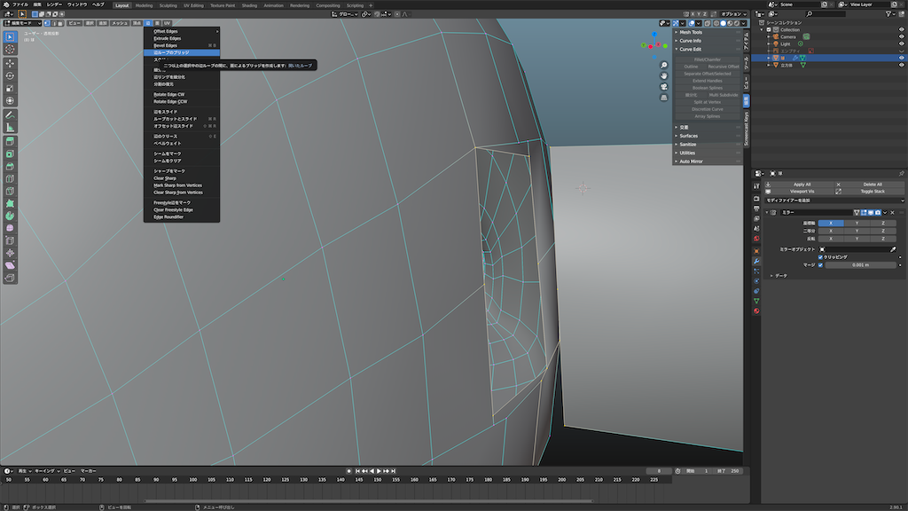The image size is (908, 511).
Task: Adjust the merge distance 0.001 m field
Action: coord(861,264)
